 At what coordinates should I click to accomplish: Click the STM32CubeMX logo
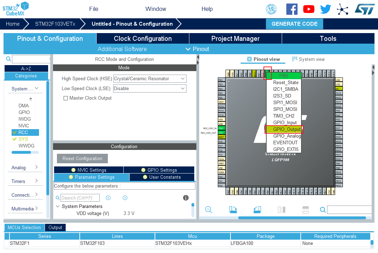click(x=16, y=9)
